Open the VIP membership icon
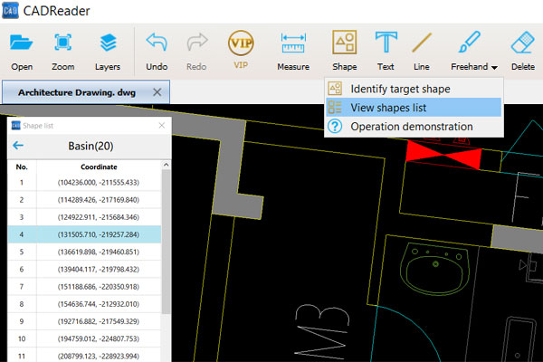 [x=241, y=51]
